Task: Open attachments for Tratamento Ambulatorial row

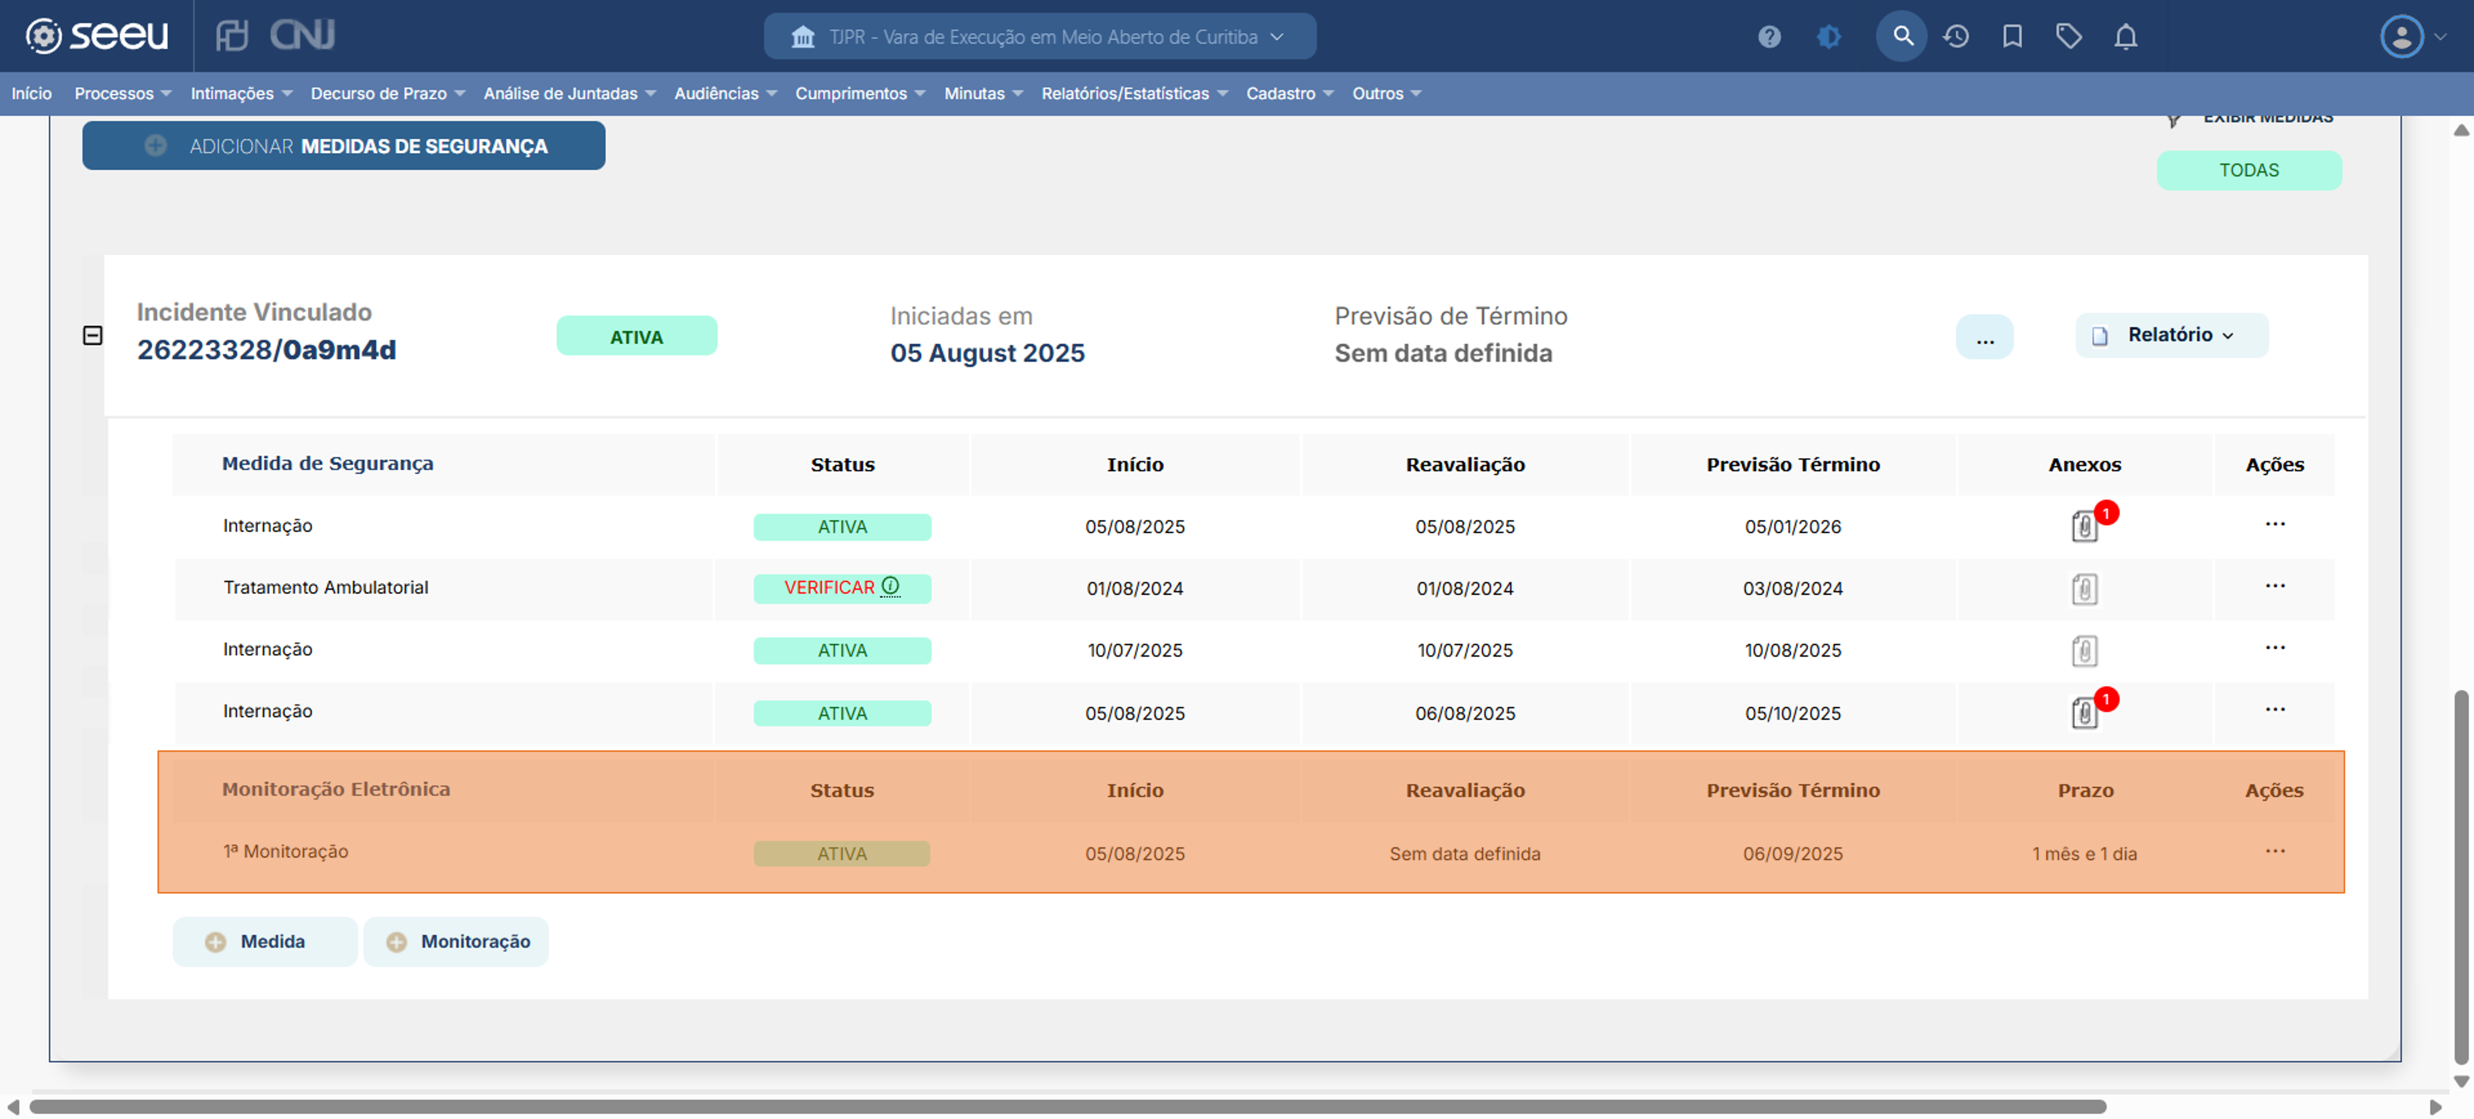Action: [x=2084, y=588]
